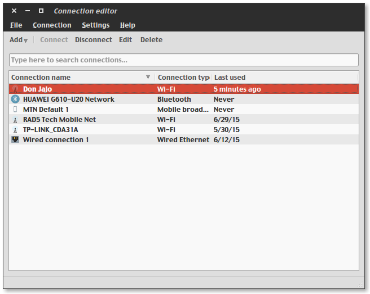Click the Wi-Fi antenna icon for RAD5 Tech Mobile Net
Screen dimensions: 370x294
tap(15, 119)
